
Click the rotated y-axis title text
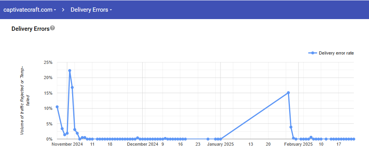coord(25,100)
